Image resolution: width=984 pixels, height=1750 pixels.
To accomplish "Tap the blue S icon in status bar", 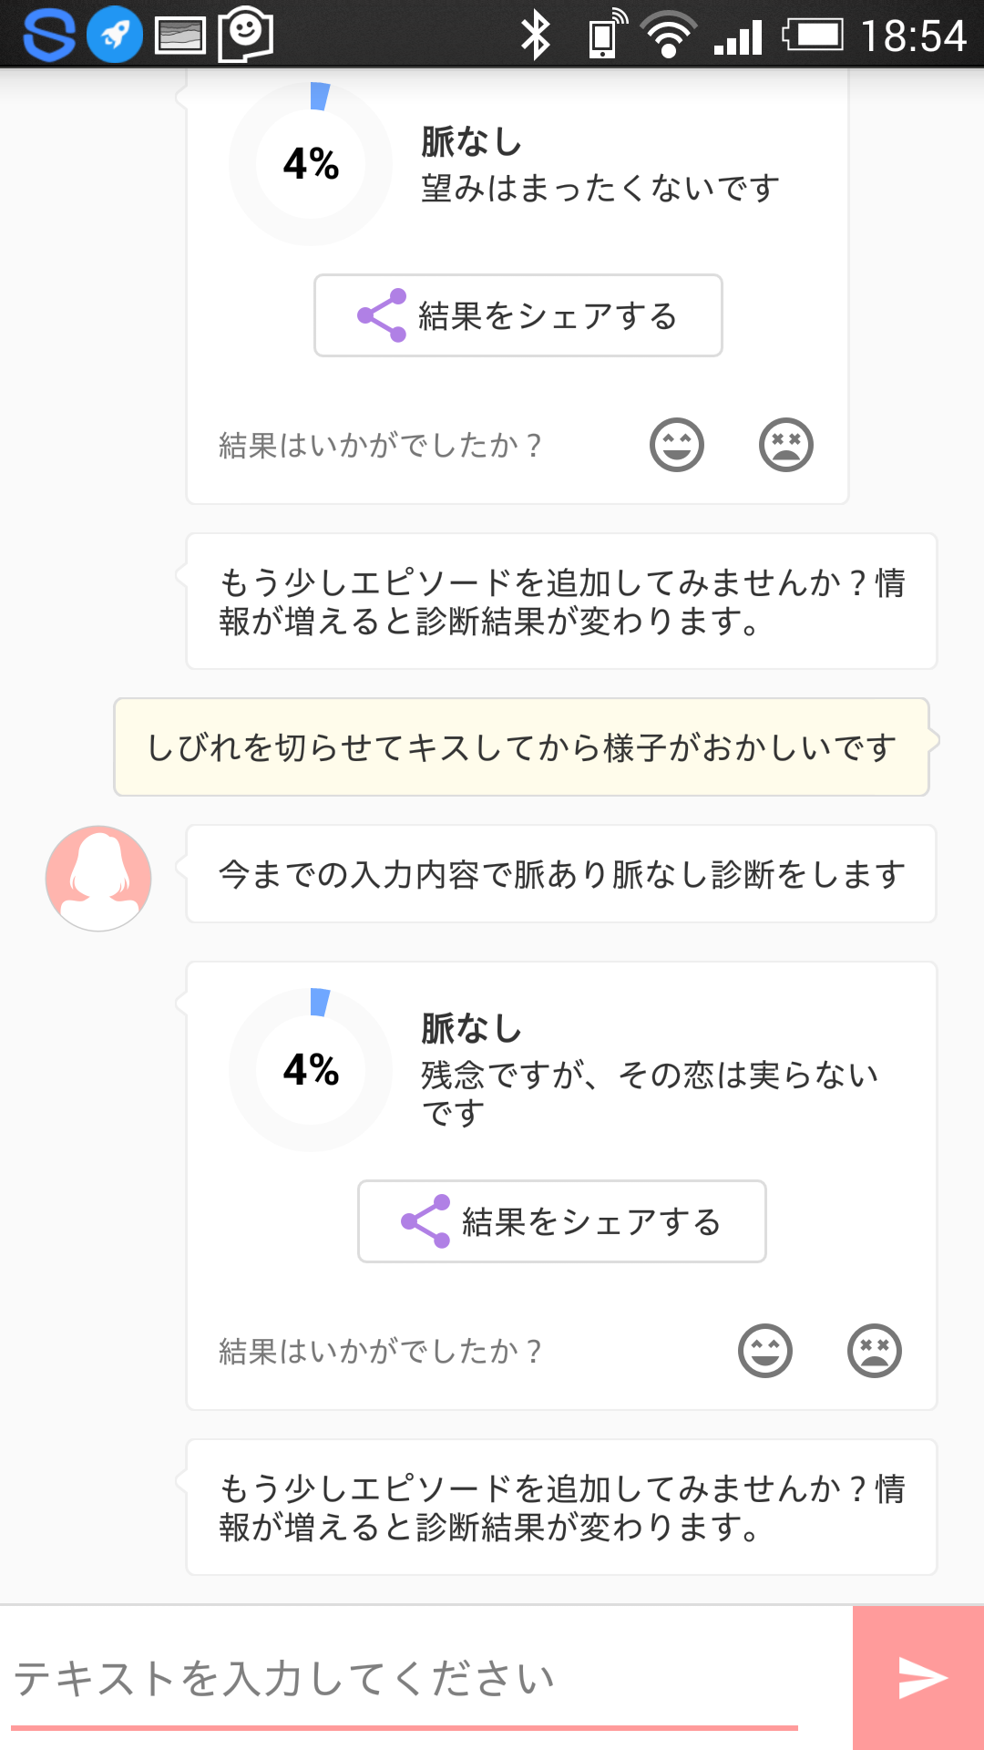I will (47, 35).
